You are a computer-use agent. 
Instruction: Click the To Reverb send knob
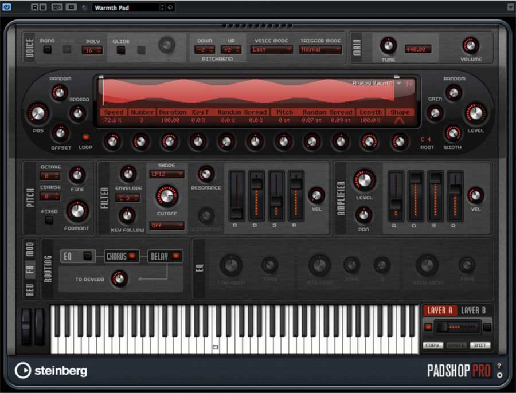coord(119,278)
